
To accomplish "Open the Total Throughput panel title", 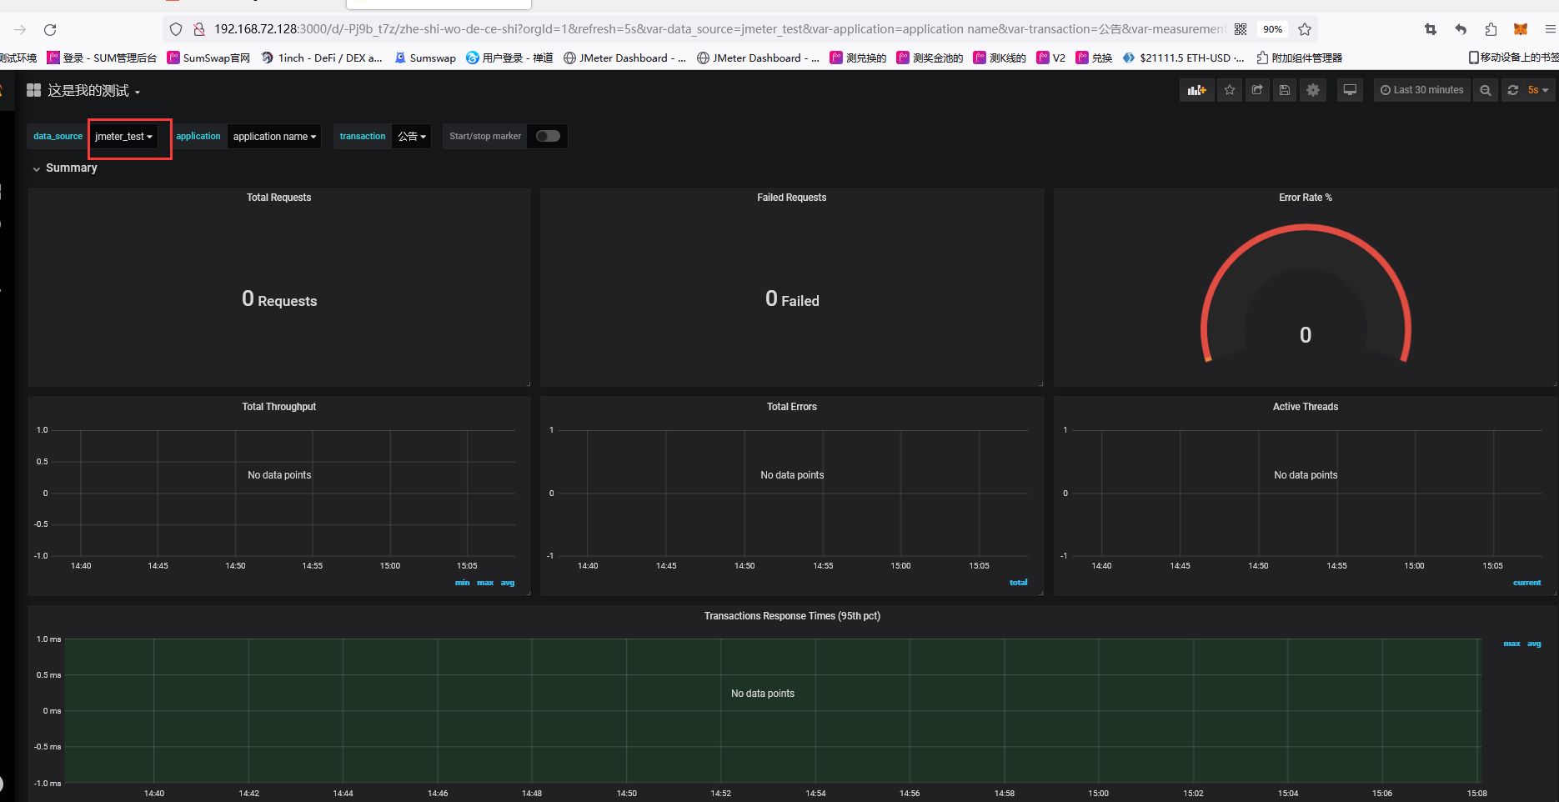I will 278,407.
